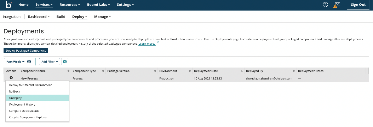This screenshot has height=127, width=373.
Task: Click deployment date 10 Aug 2023 13:23:13
Action: click(208, 78)
